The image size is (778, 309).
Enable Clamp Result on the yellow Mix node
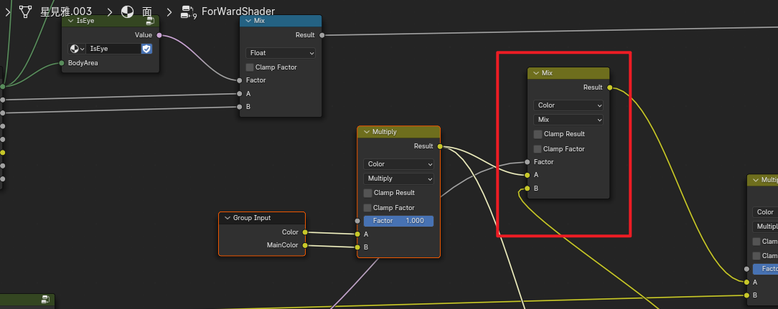tap(538, 134)
